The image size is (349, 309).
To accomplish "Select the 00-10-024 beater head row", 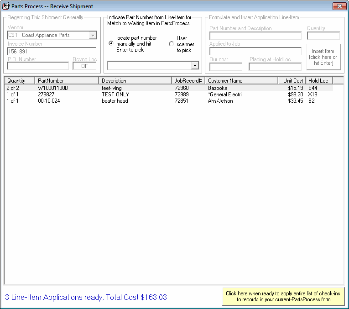I will coord(53,101).
